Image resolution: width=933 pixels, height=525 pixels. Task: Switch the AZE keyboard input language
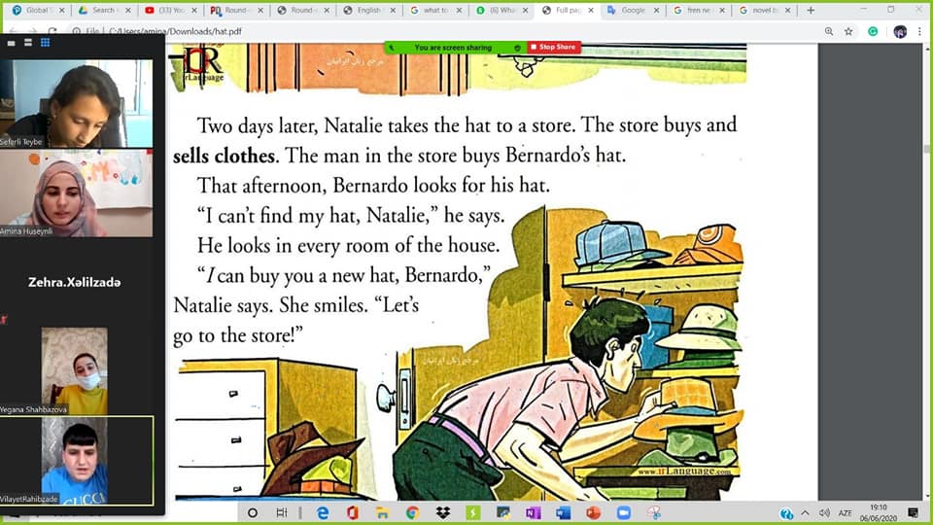(845, 512)
